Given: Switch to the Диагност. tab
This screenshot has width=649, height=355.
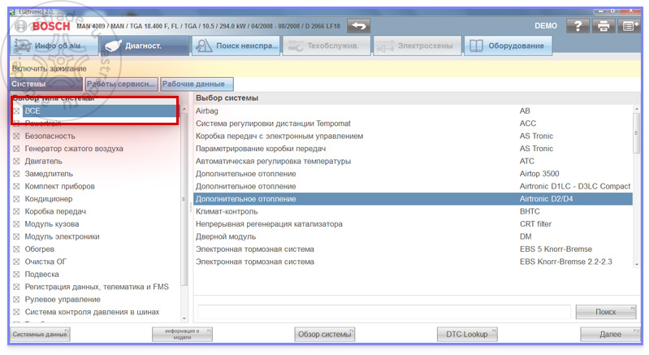Looking at the screenshot, I should click(x=145, y=46).
